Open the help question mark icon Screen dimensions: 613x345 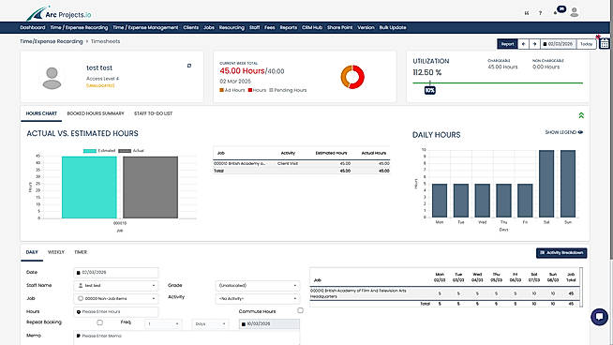pyautogui.click(x=540, y=13)
